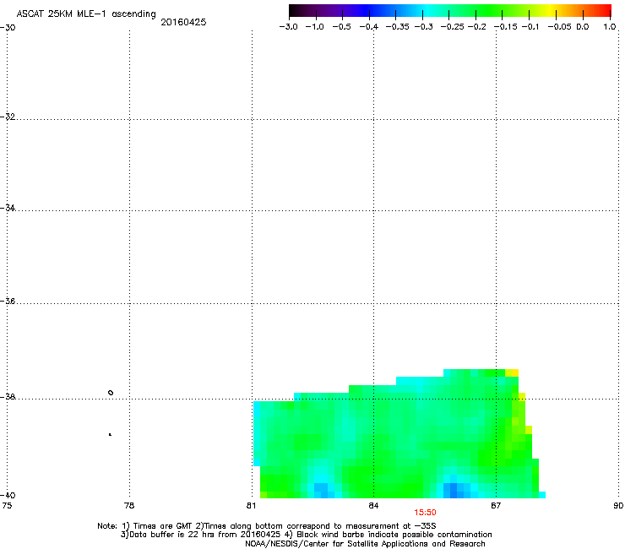Click the date label 20160425 beside the title
Image resolution: width=625 pixels, height=549 pixels.
183,22
